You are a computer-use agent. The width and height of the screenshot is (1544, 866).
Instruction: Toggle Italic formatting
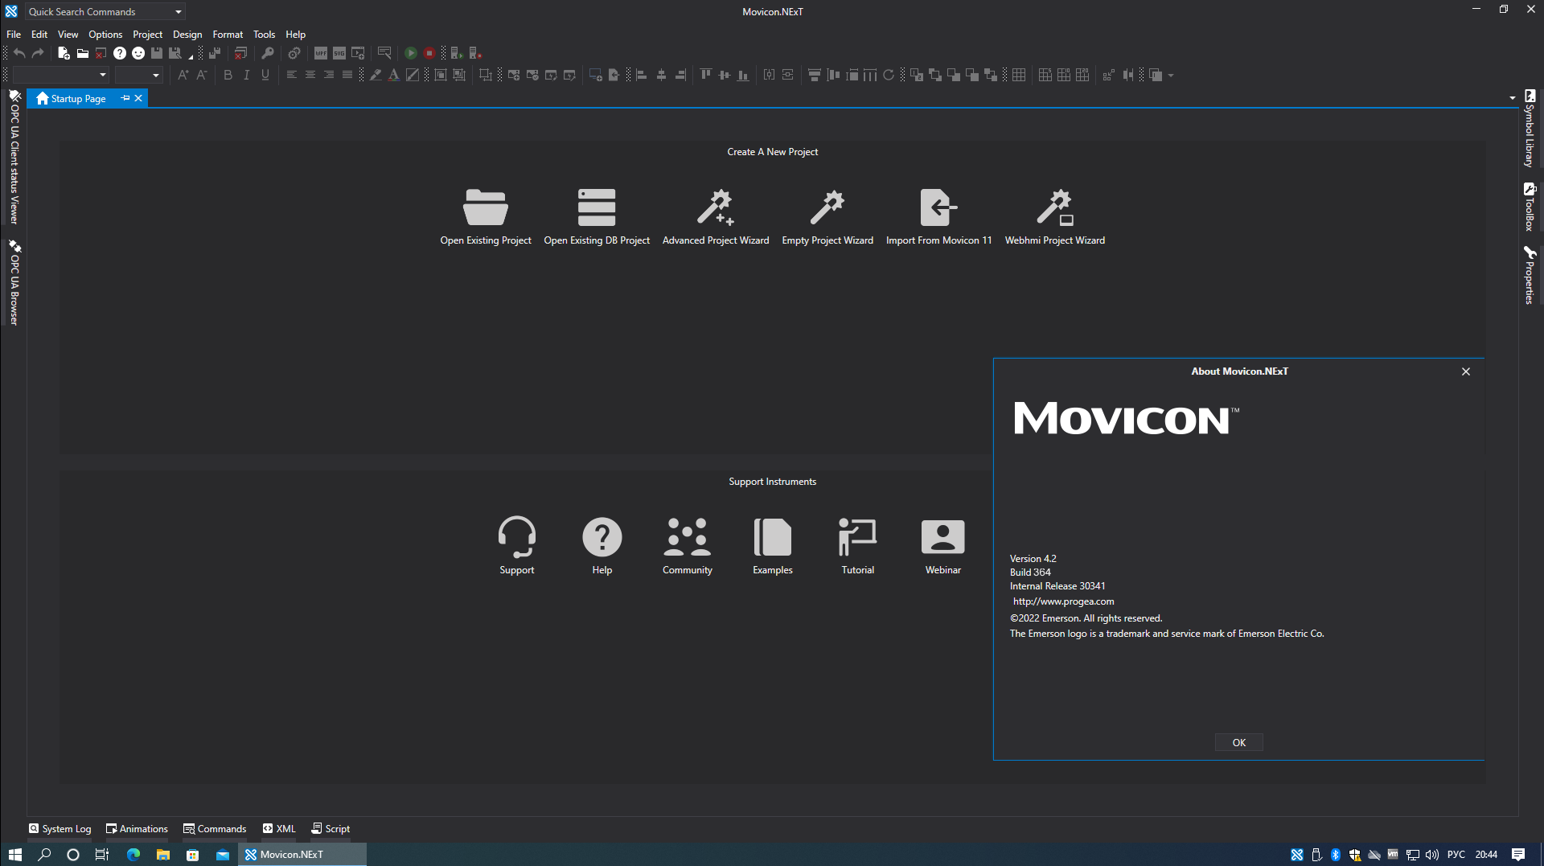coord(247,75)
